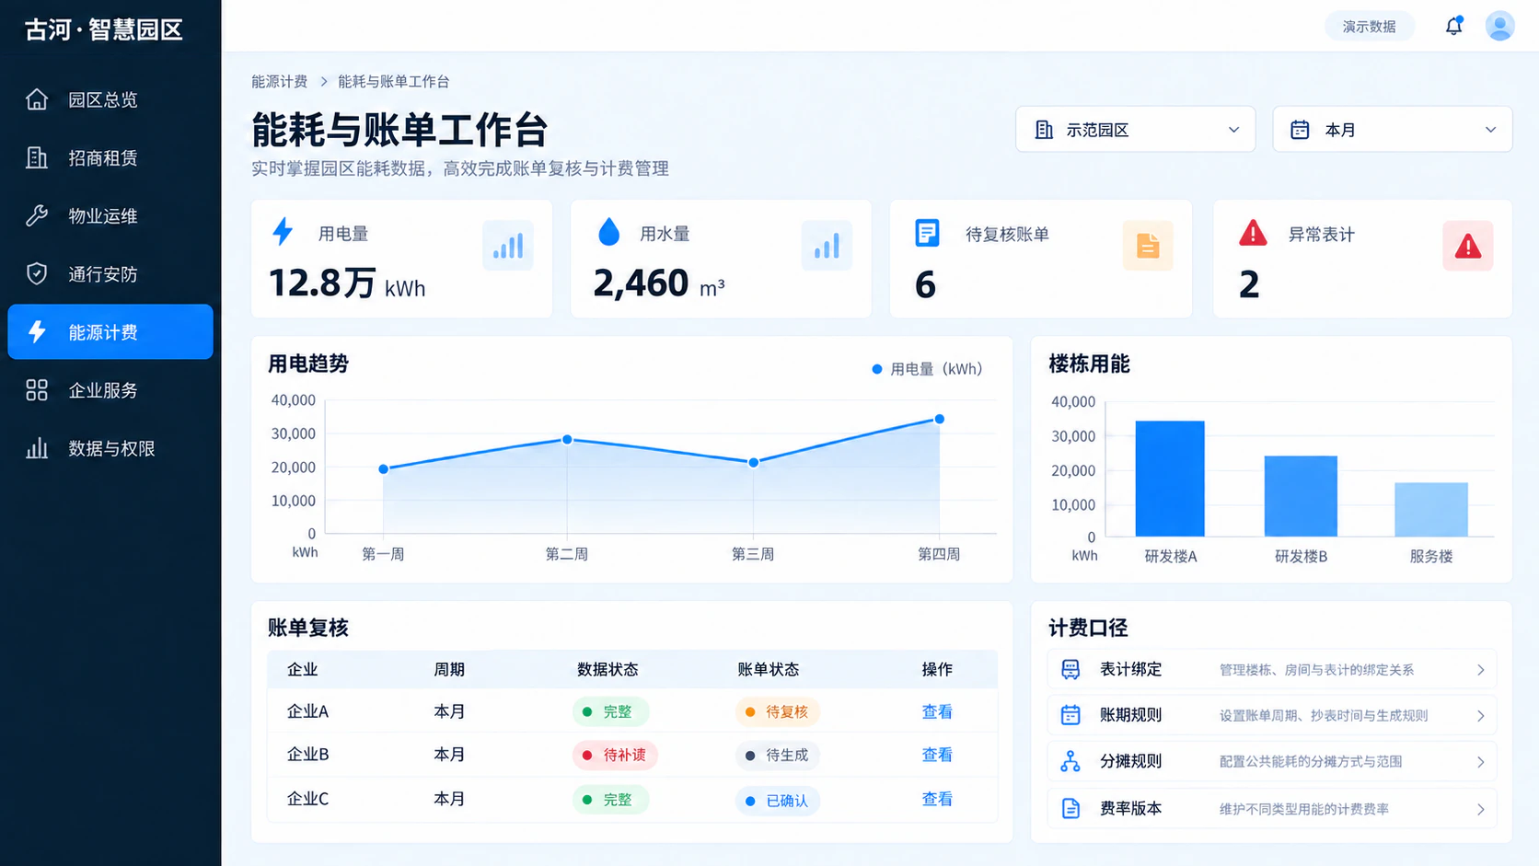Click the 用水量 bar chart icon

pos(827,246)
